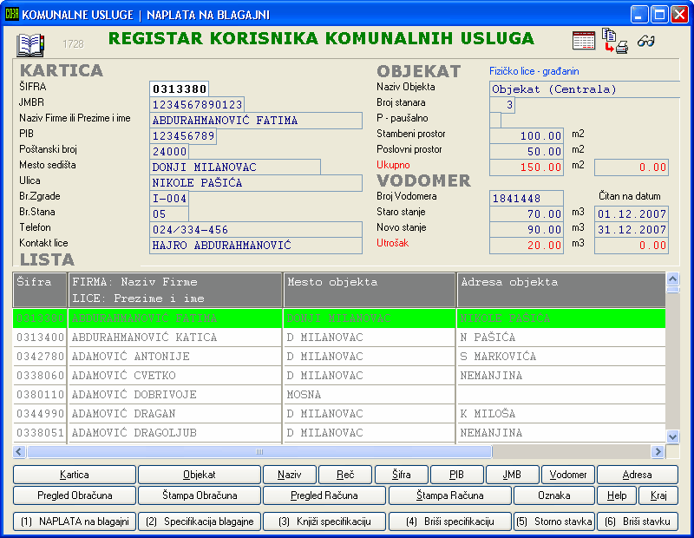Image resolution: width=694 pixels, height=538 pixels.
Task: Click the ŠIFRA field 0313380
Action: pos(180,89)
